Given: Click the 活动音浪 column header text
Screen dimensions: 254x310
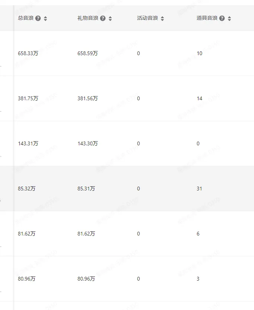Looking at the screenshot, I should tap(147, 18).
